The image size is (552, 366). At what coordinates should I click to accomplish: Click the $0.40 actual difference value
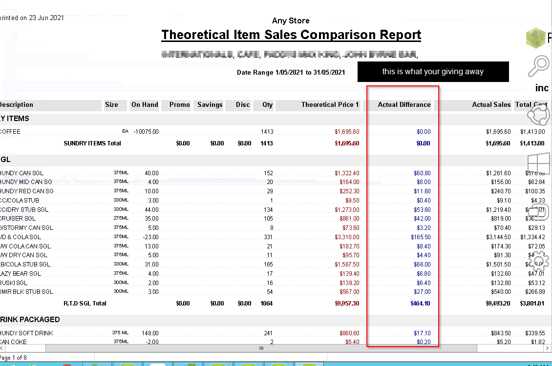[424, 201]
